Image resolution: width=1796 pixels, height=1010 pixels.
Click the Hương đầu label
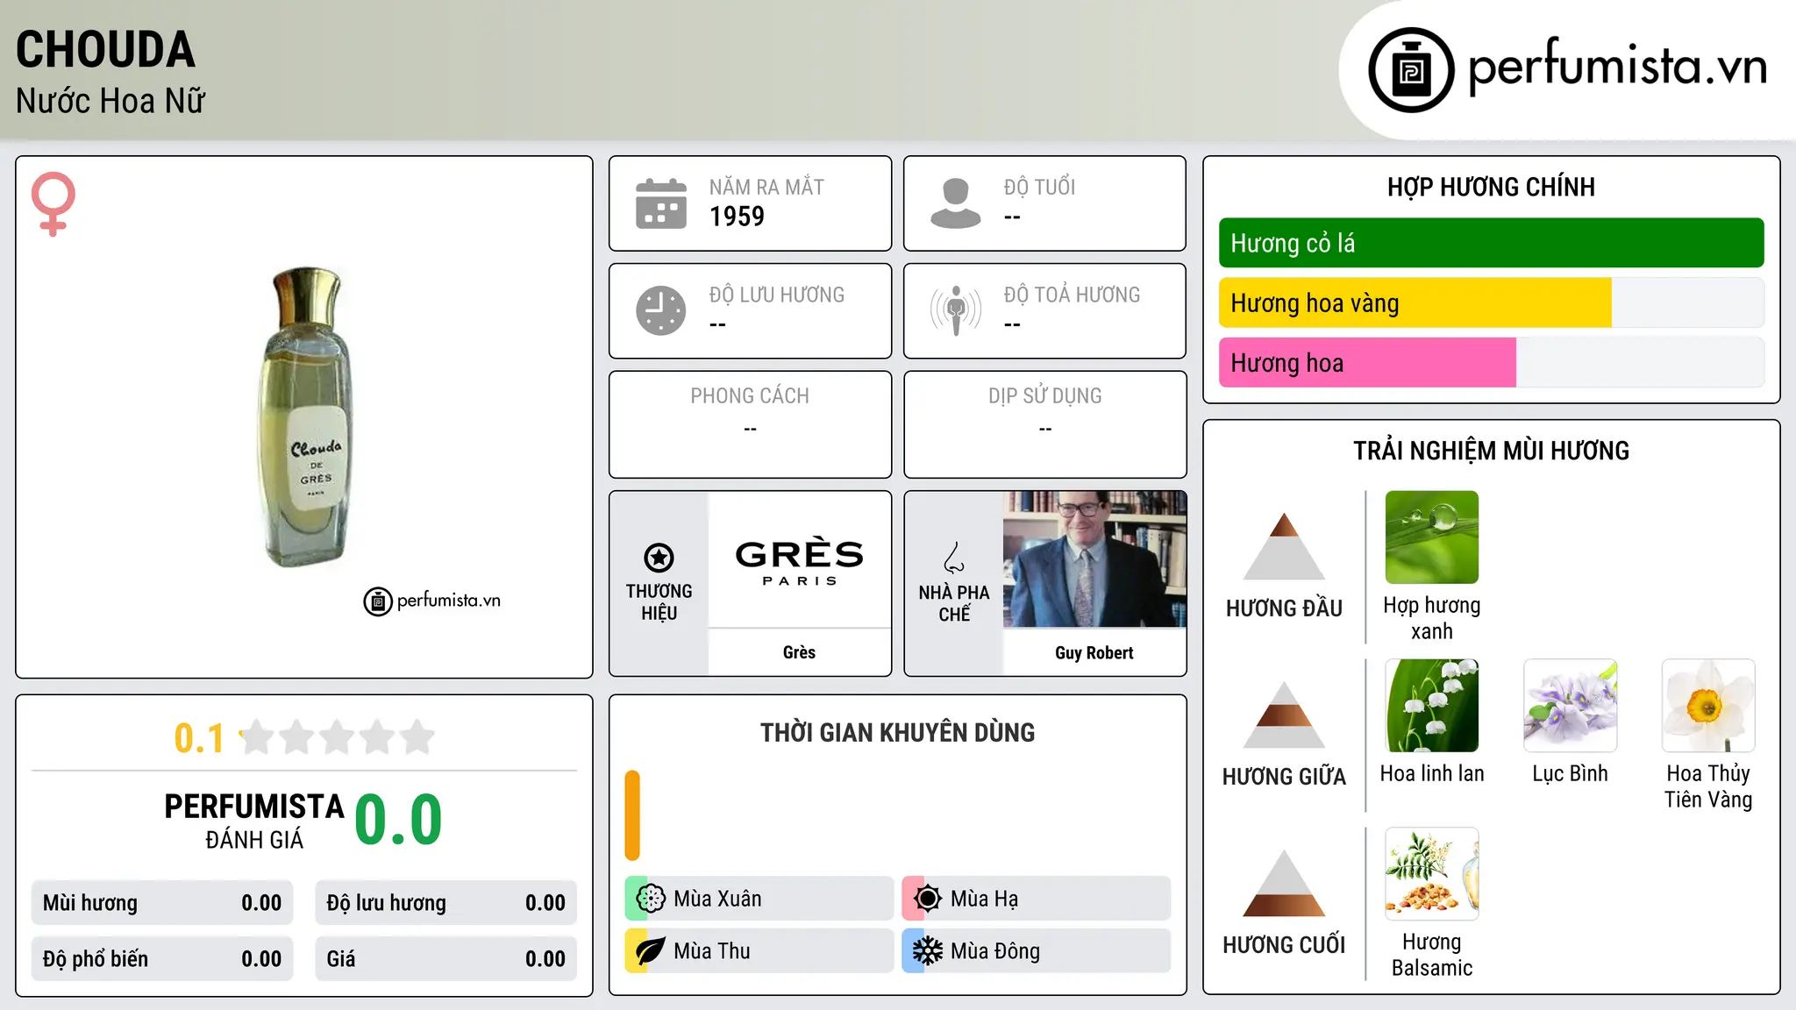(1284, 608)
